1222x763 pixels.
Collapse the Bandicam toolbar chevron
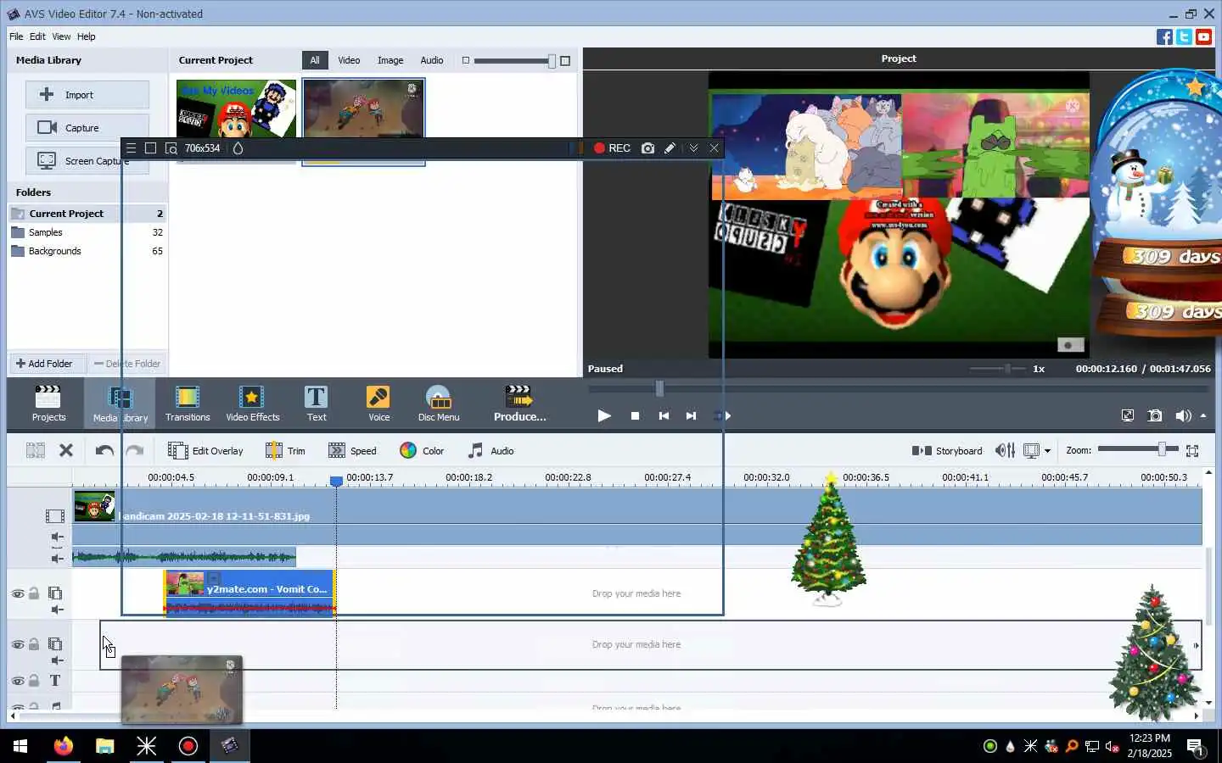pos(693,148)
